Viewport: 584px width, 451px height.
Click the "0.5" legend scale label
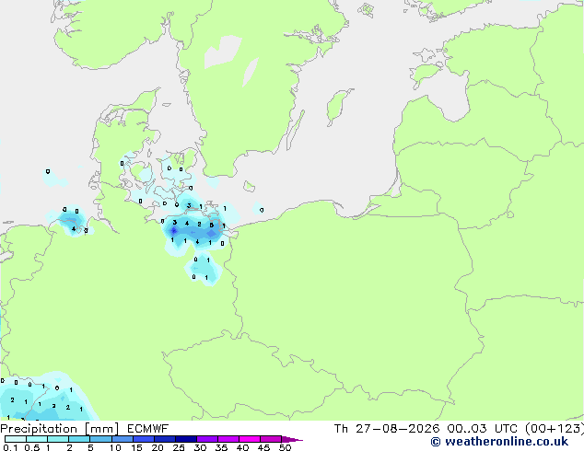pos(31,447)
